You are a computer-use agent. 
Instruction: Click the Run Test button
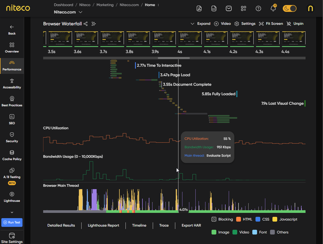[x=12, y=222]
